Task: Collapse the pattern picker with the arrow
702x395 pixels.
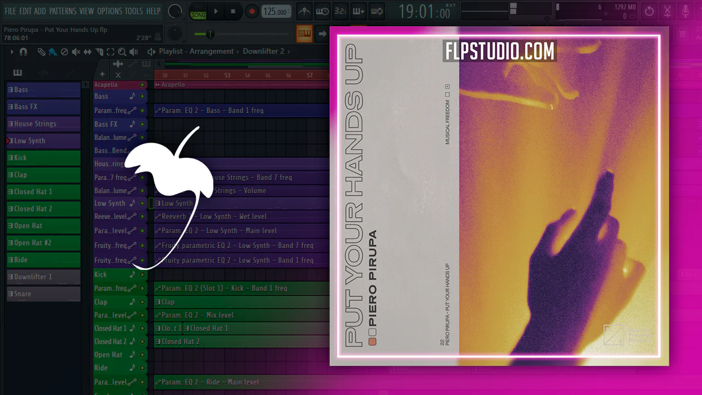Action: click(85, 84)
